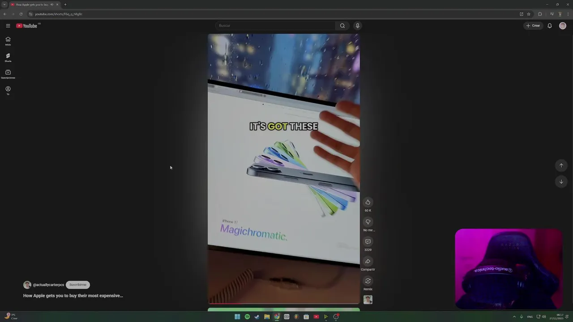The height and width of the screenshot is (322, 573).
Task: Go to previous short with up arrow
Action: coord(561,165)
